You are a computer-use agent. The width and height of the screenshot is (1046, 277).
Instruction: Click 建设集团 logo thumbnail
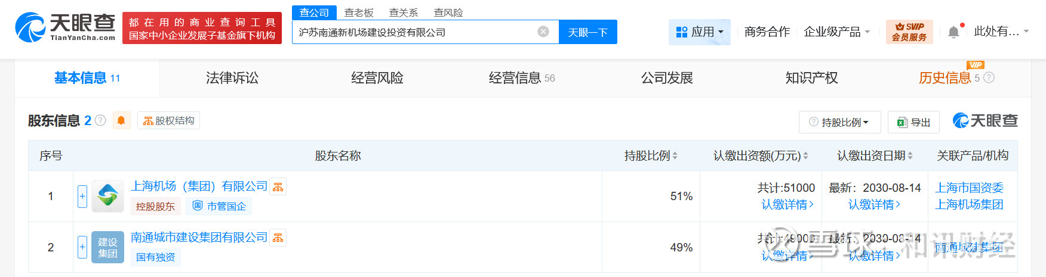click(x=107, y=247)
